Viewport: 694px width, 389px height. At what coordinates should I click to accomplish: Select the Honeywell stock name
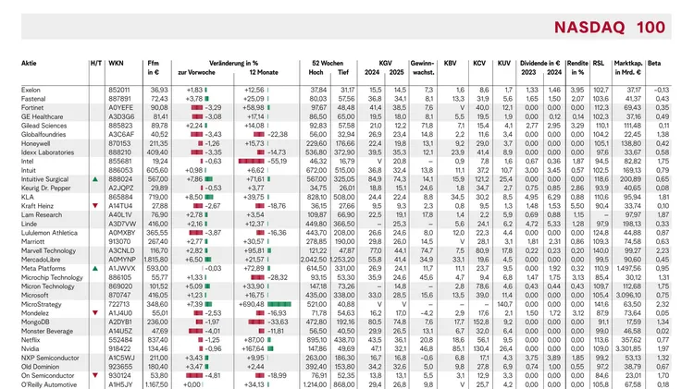click(x=35, y=143)
